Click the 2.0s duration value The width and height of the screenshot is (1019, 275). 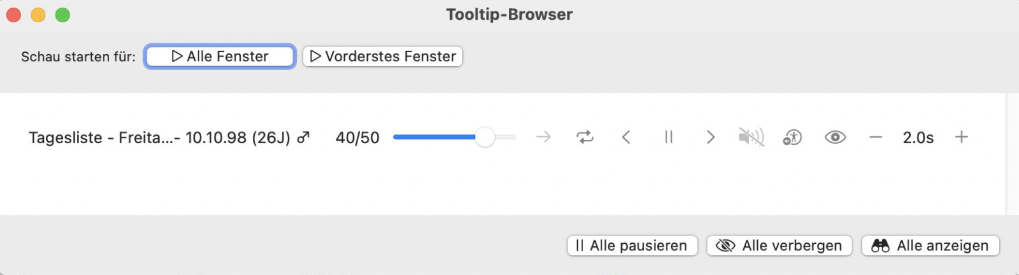[x=918, y=137]
